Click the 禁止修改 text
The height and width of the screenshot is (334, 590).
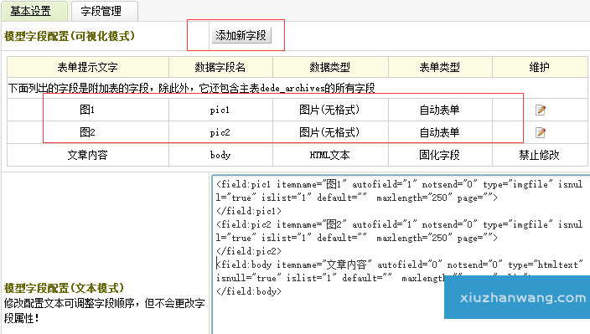click(539, 155)
